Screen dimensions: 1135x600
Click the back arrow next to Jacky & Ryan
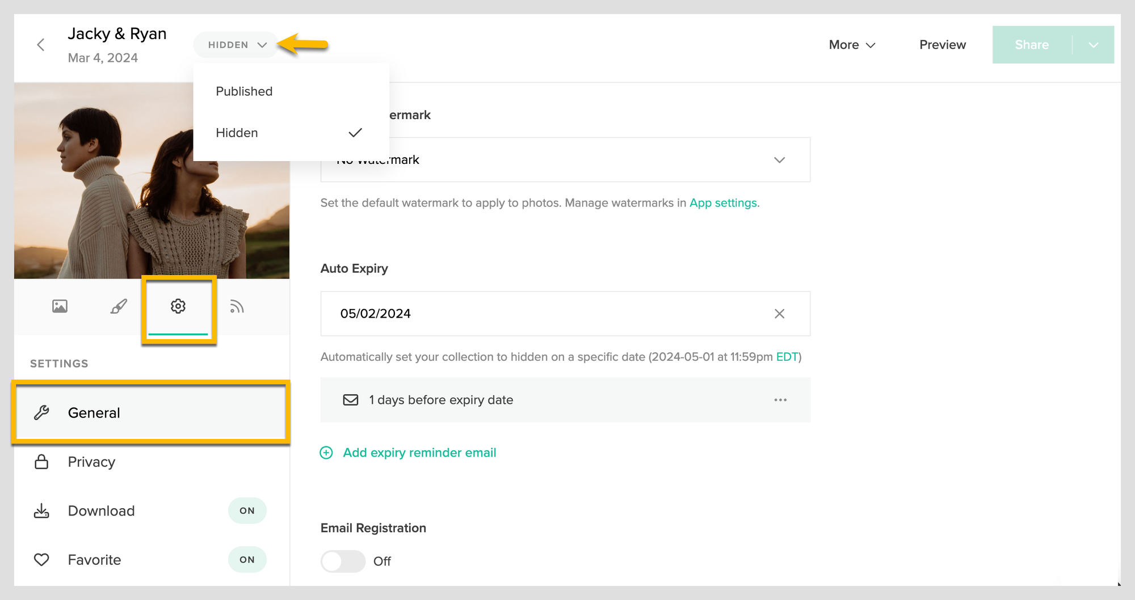(x=41, y=44)
